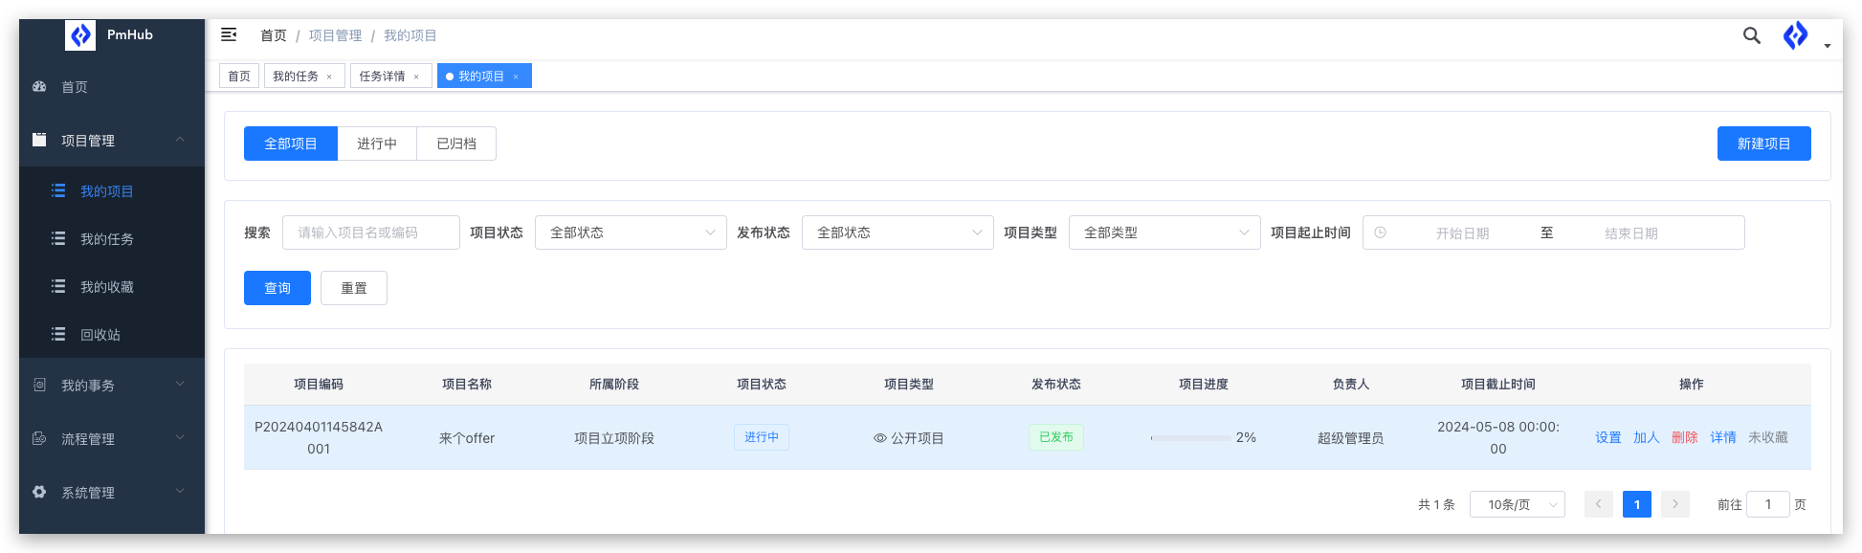Click 项目立项阶段 cell
1862x553 pixels.
614,438
